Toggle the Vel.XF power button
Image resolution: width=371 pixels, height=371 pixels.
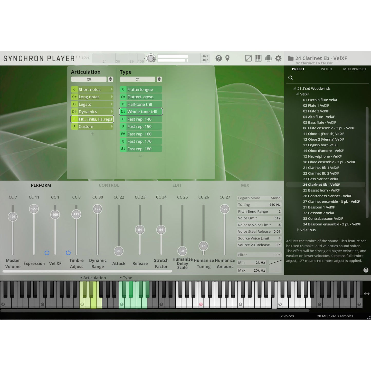pyautogui.click(x=47, y=253)
